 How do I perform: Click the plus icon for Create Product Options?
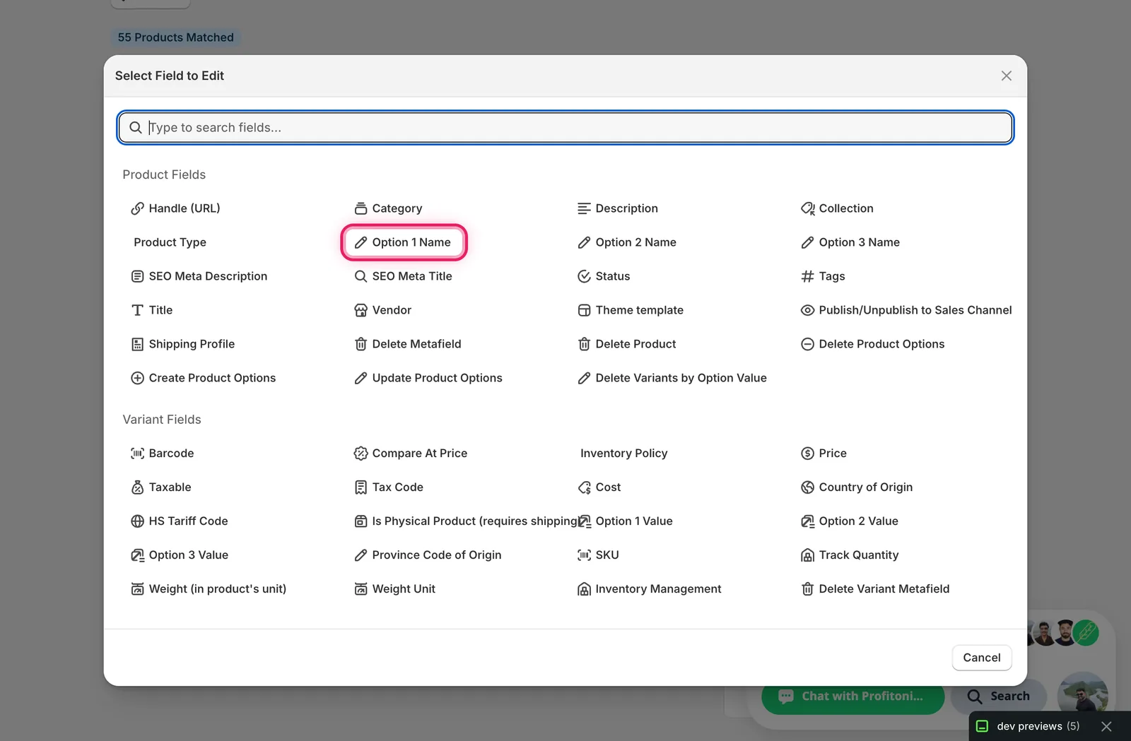click(x=137, y=378)
